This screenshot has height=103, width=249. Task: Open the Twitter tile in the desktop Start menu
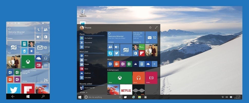pyautogui.click(x=117, y=53)
